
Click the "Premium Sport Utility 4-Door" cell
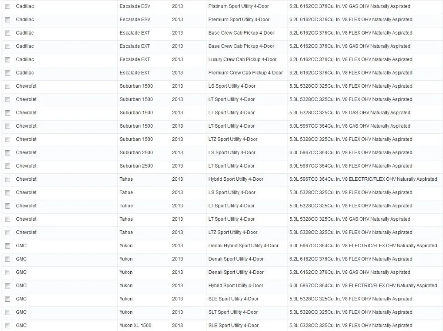[x=239, y=19]
